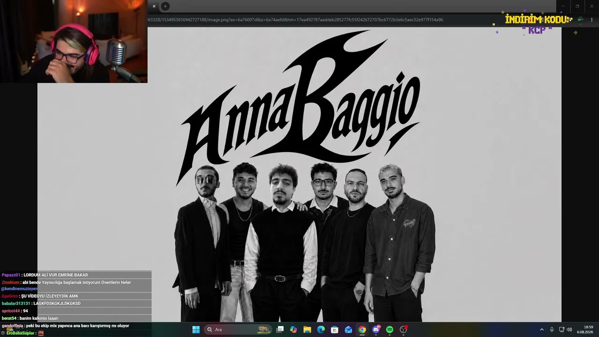Click the AnnaBaggio band image

pyautogui.click(x=299, y=175)
